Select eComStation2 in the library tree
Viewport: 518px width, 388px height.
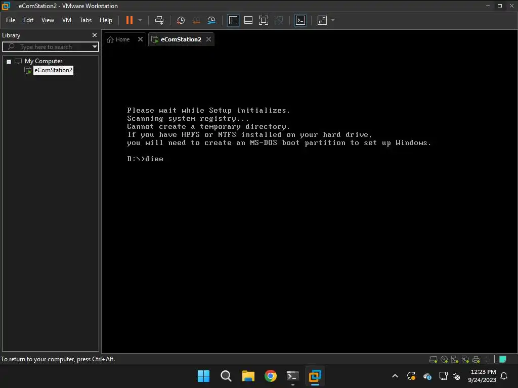pos(53,70)
